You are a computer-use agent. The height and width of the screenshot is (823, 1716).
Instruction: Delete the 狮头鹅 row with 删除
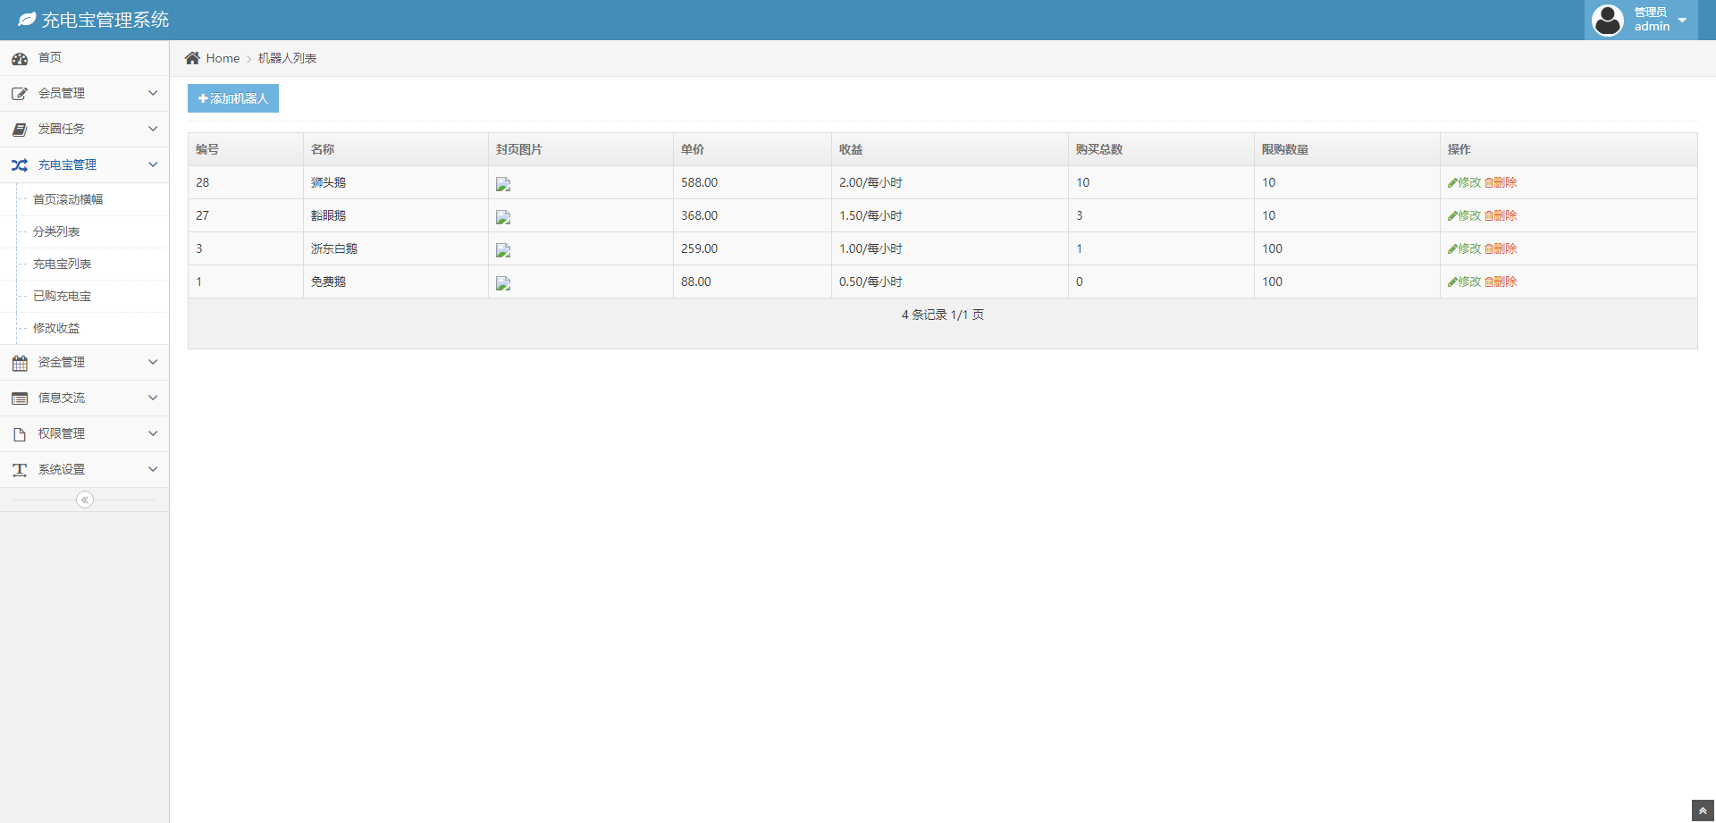[1501, 182]
